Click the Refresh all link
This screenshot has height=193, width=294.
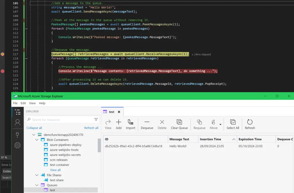point(91,128)
